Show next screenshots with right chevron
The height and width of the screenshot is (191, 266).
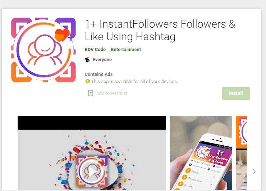(x=254, y=172)
